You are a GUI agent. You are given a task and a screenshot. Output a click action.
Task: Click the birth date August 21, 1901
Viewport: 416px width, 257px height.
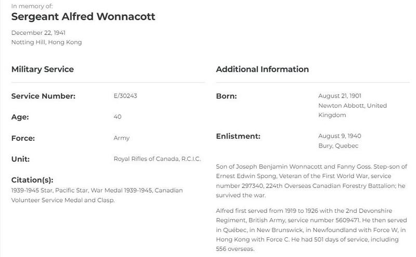[x=340, y=96]
